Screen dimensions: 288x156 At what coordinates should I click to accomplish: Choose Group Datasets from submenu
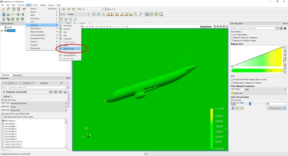69,55
